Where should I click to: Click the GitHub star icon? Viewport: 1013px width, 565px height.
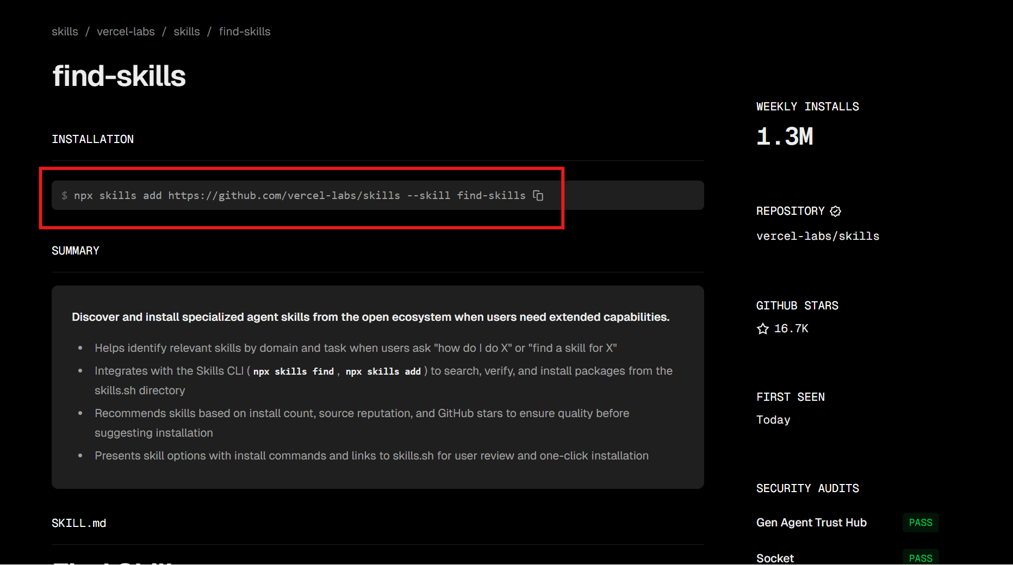[763, 328]
